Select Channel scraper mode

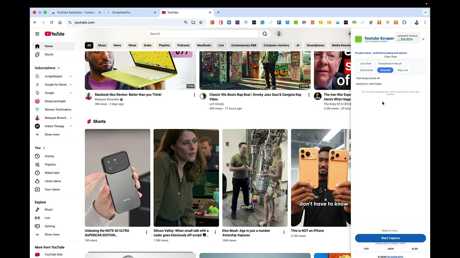385,70
